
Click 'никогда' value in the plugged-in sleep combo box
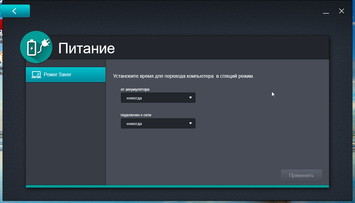click(x=134, y=124)
